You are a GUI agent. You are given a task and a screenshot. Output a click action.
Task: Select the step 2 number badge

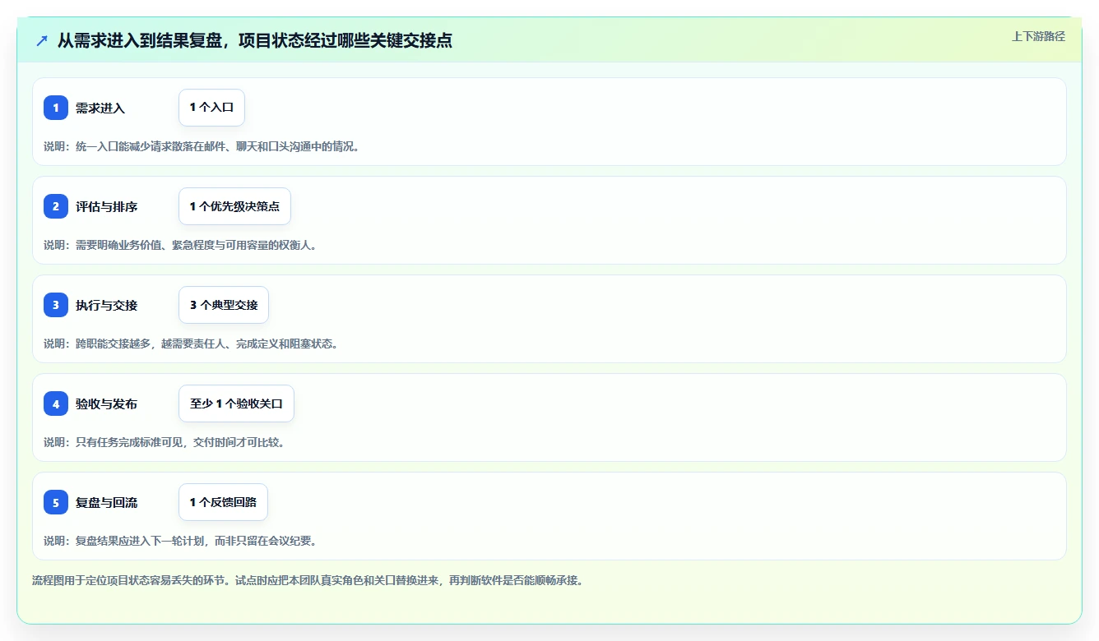[56, 206]
